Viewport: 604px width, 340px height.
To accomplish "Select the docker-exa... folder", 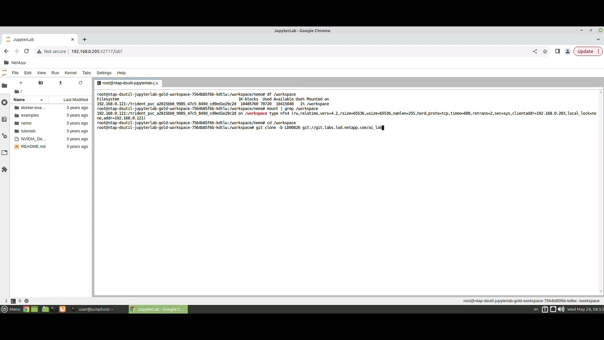I will (x=50, y=108).
